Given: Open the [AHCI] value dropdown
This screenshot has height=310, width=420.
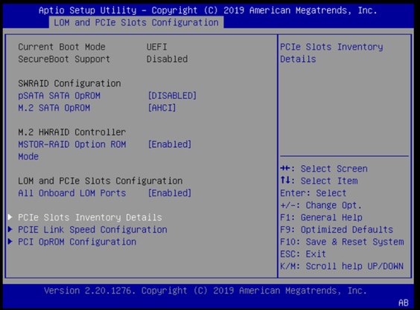Looking at the screenshot, I should [162, 108].
